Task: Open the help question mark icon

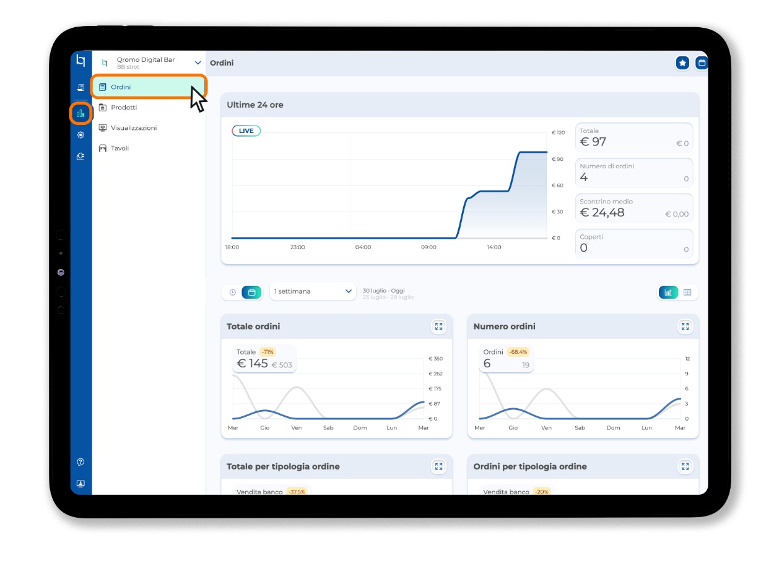Action: 80,462
